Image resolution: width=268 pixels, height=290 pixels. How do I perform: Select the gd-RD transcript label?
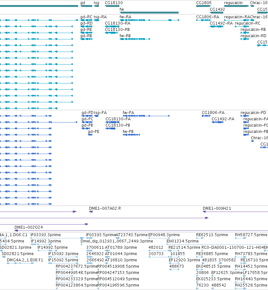[x=86, y=23]
